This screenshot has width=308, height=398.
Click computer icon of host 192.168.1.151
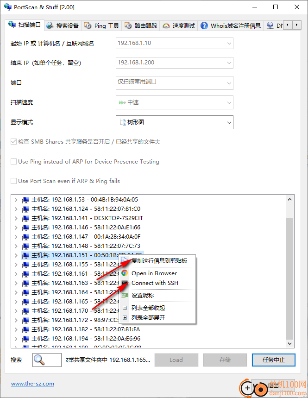25,256
